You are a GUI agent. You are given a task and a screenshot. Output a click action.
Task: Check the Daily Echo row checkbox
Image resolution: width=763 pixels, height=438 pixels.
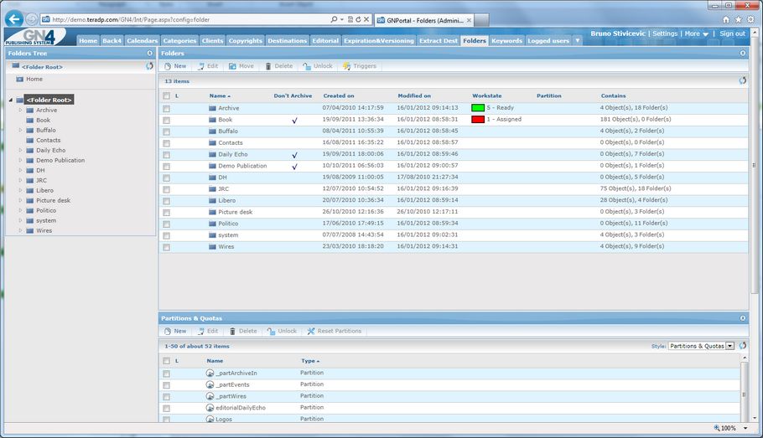point(166,155)
